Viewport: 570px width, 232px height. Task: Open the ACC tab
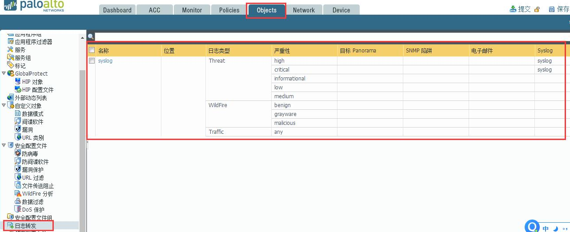(x=155, y=10)
